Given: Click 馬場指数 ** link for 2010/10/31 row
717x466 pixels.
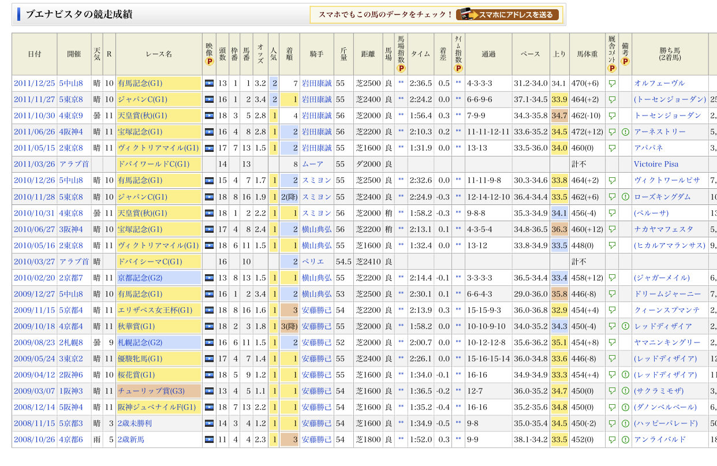Looking at the screenshot, I should point(401,213).
